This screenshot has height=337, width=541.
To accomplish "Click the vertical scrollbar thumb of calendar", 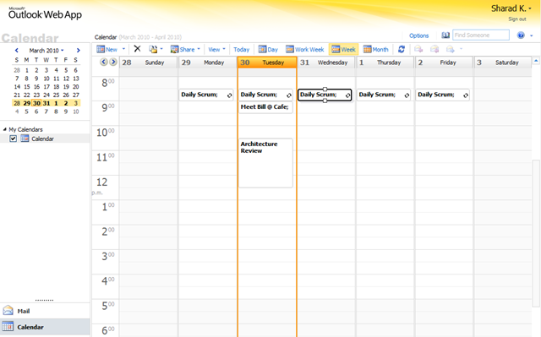I will pyautogui.click(x=536, y=233).
